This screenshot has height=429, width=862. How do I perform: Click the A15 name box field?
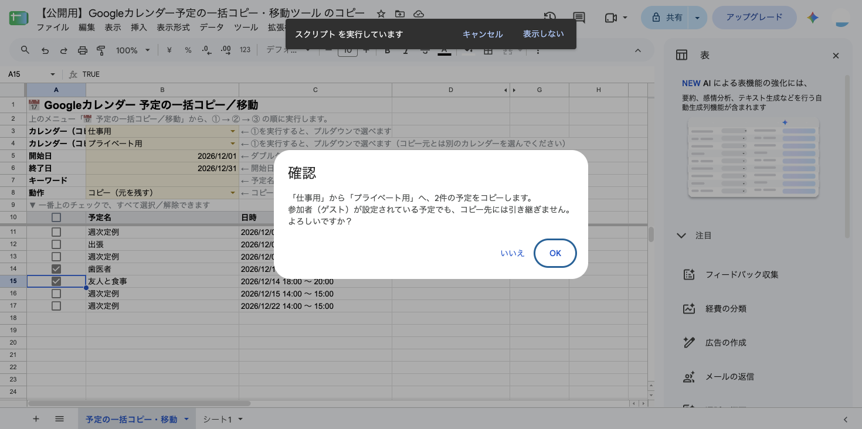tap(26, 74)
